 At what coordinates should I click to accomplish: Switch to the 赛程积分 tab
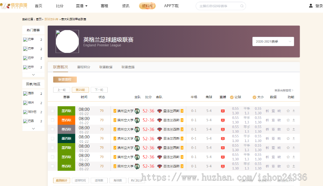pyautogui.click(x=83, y=67)
